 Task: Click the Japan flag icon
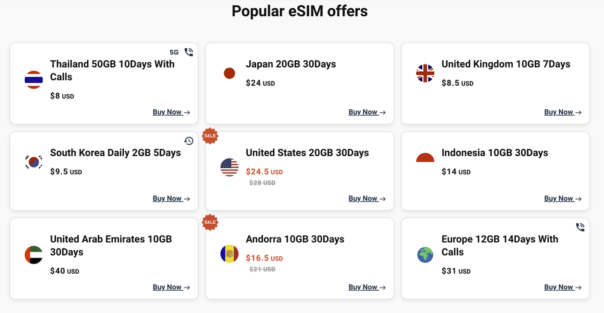(x=230, y=74)
